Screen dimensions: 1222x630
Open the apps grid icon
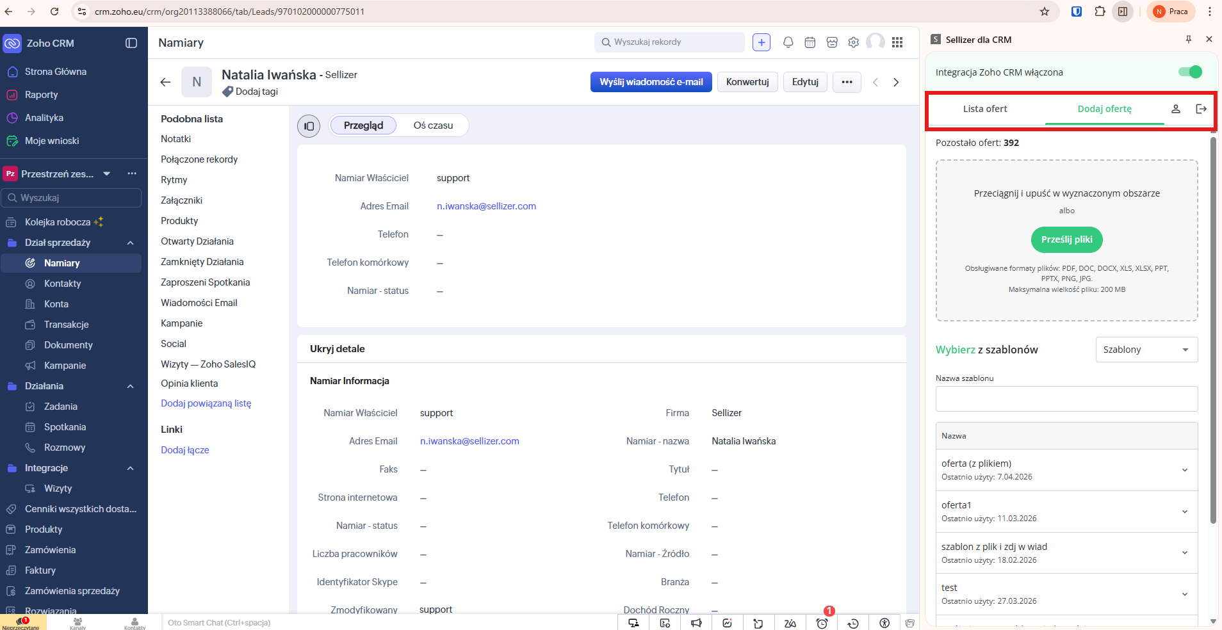tap(897, 42)
